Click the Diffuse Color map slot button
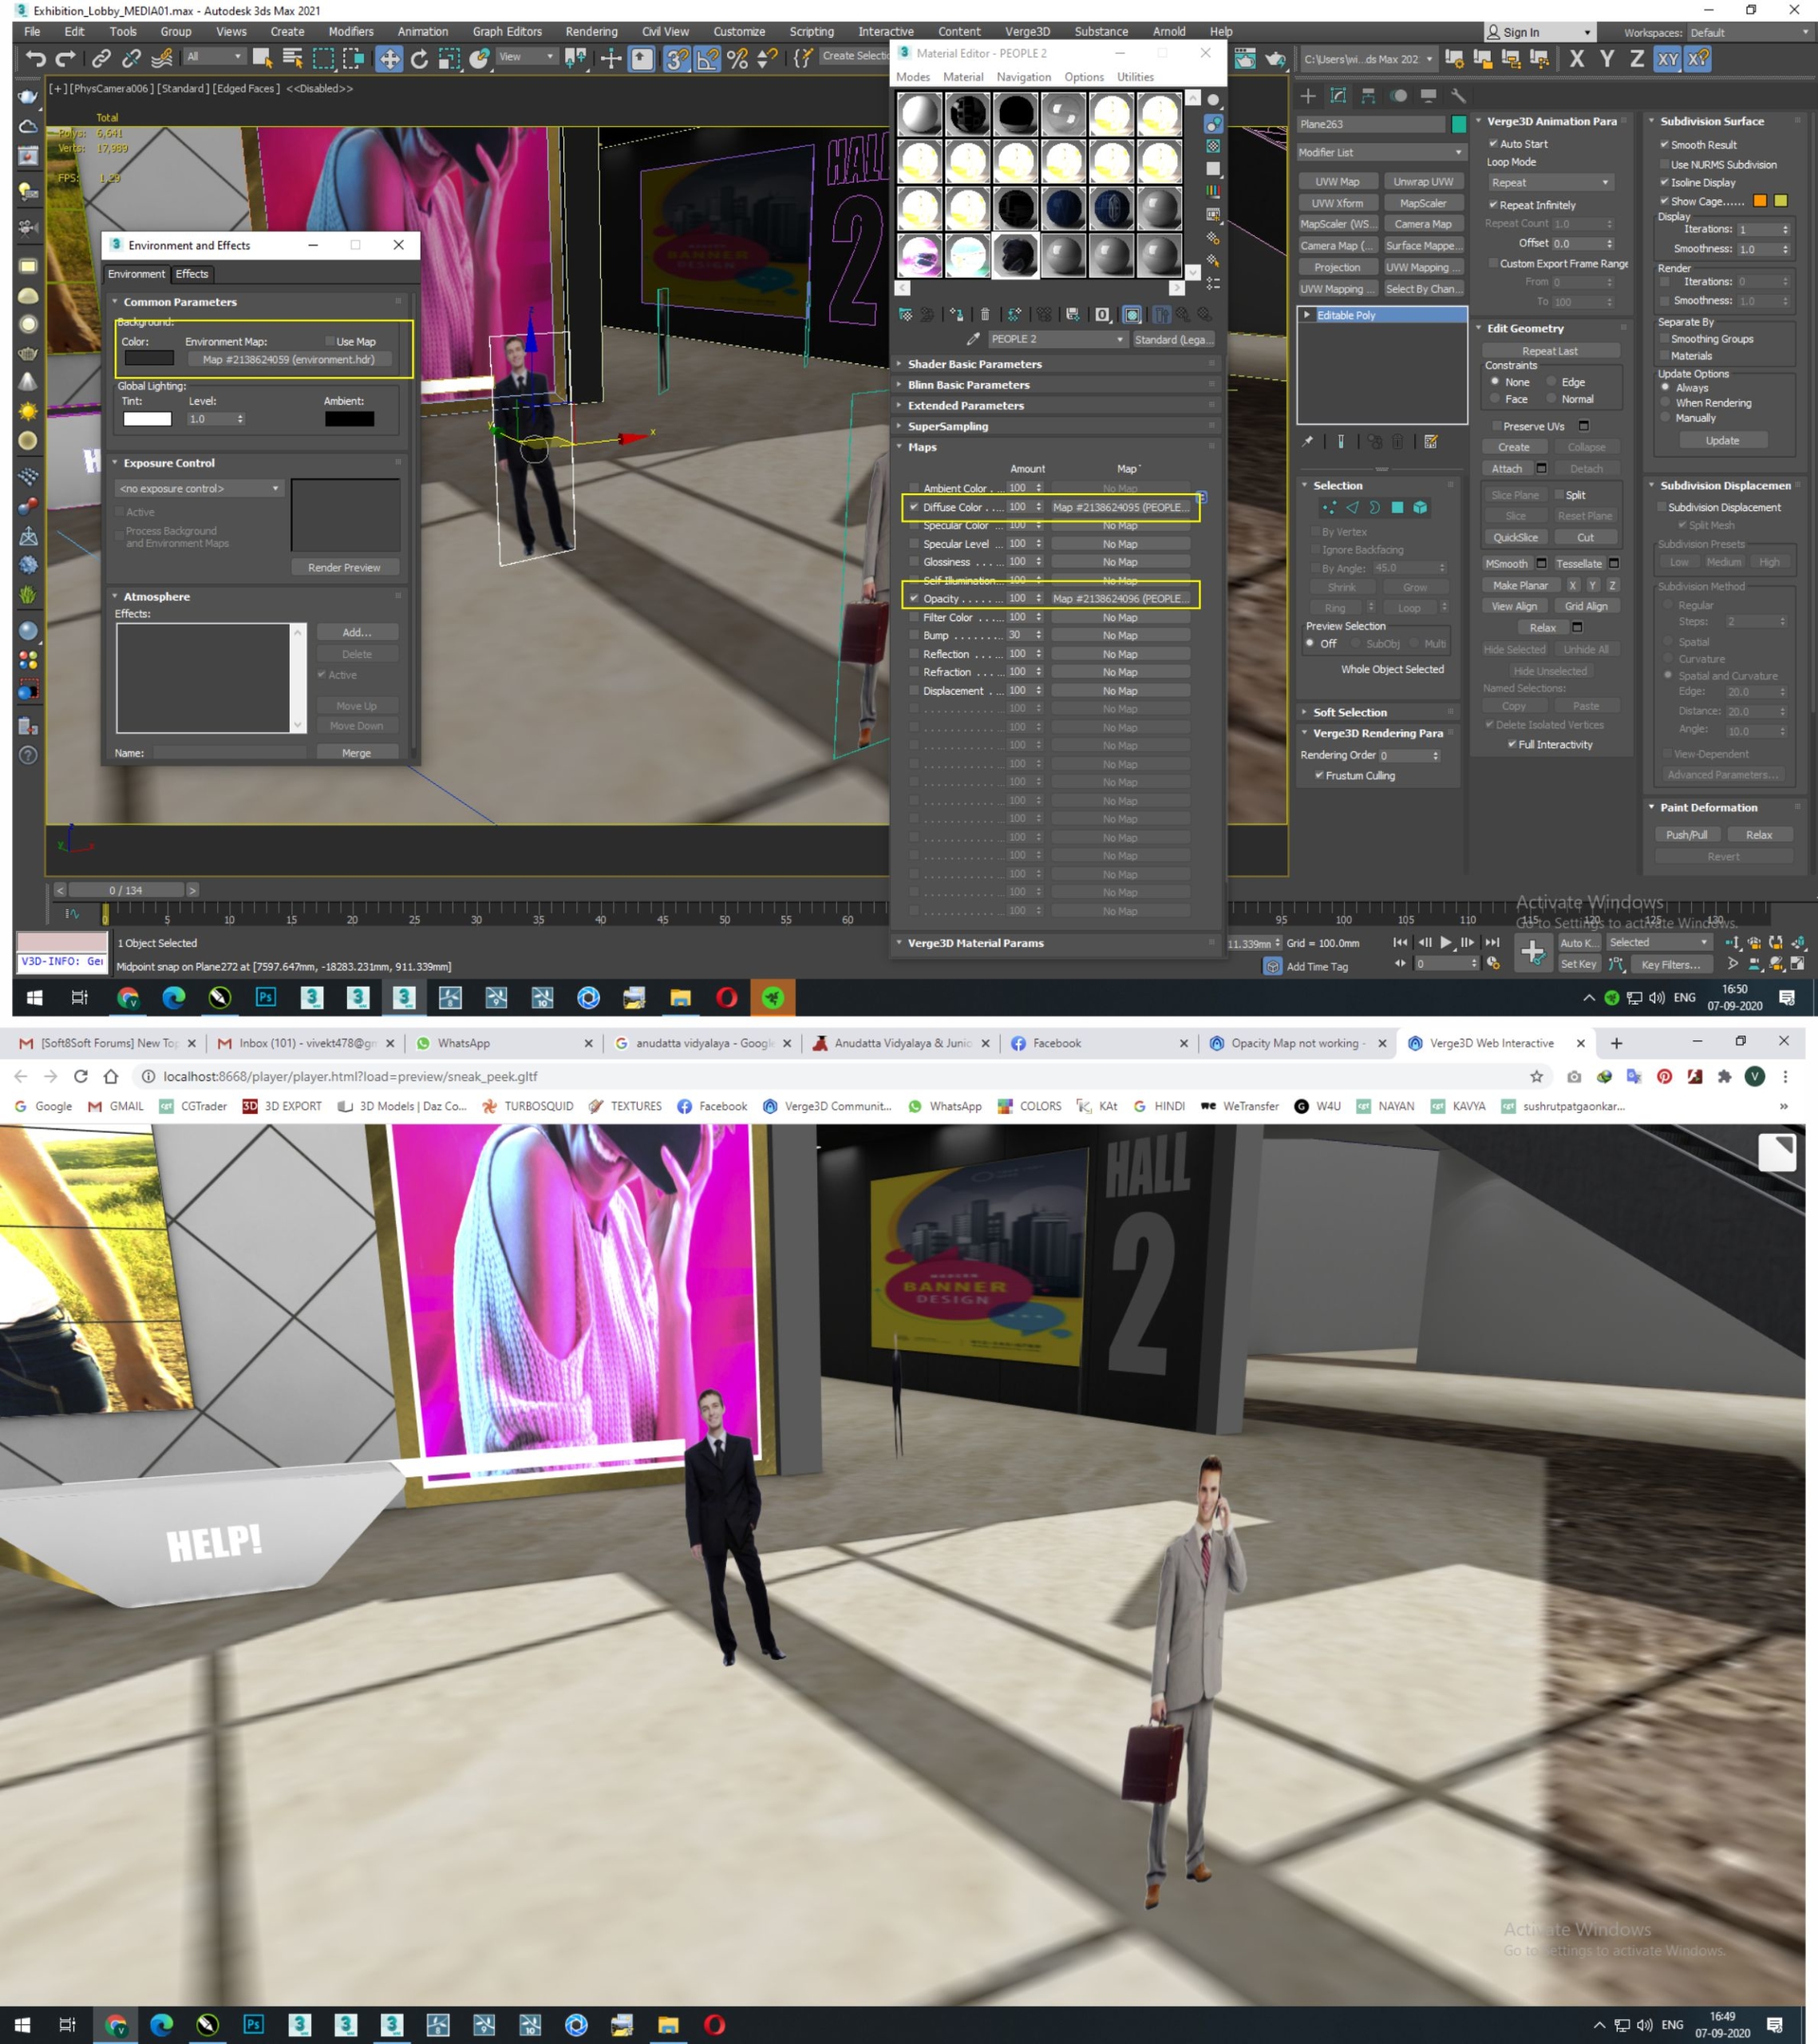The height and width of the screenshot is (2044, 1818). click(1120, 507)
